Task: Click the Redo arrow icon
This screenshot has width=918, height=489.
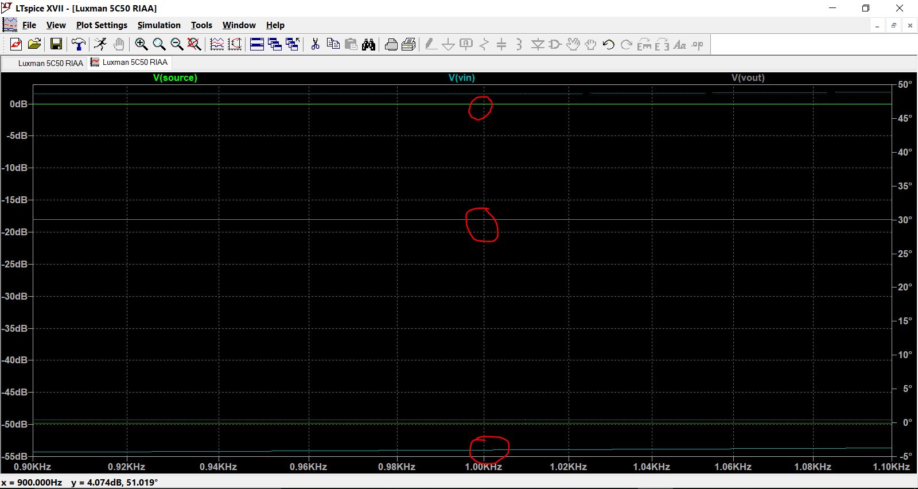Action: pyautogui.click(x=627, y=44)
